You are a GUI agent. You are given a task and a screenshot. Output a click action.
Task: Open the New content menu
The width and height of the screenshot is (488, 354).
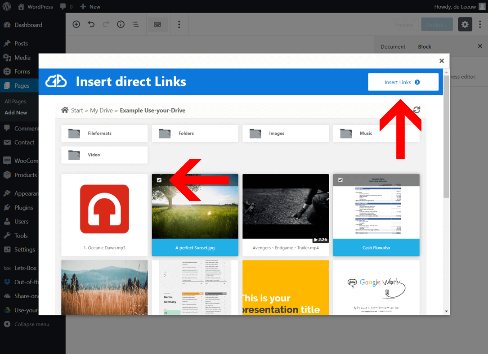pos(90,7)
